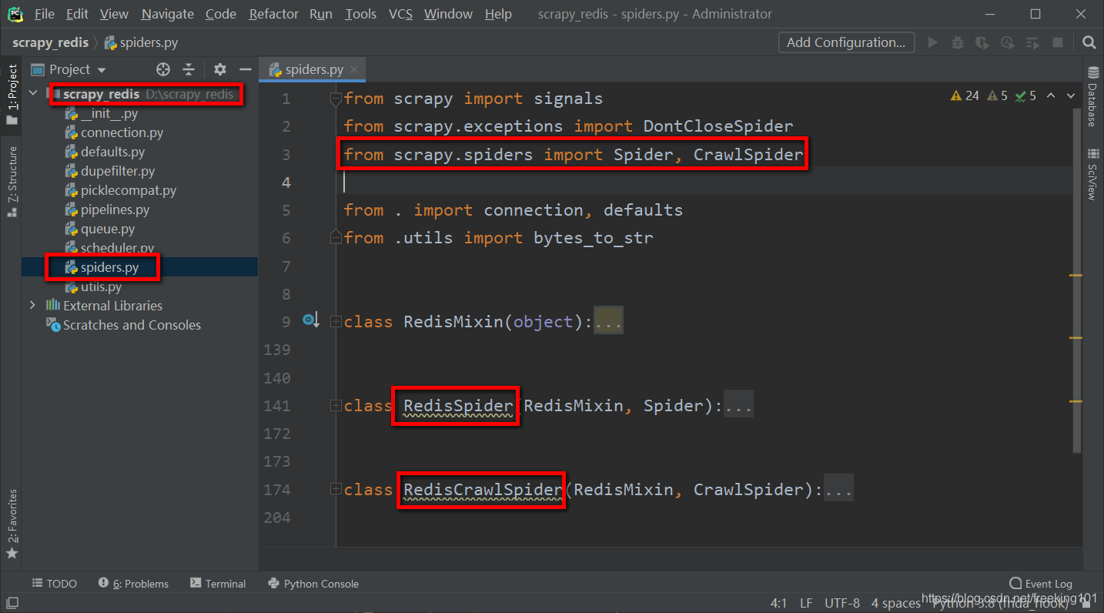Image resolution: width=1104 pixels, height=613 pixels.
Task: Open the LF line separator dropdown
Action: point(806,603)
